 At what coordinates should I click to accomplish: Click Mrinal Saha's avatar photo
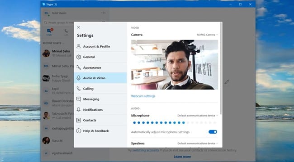point(46,53)
